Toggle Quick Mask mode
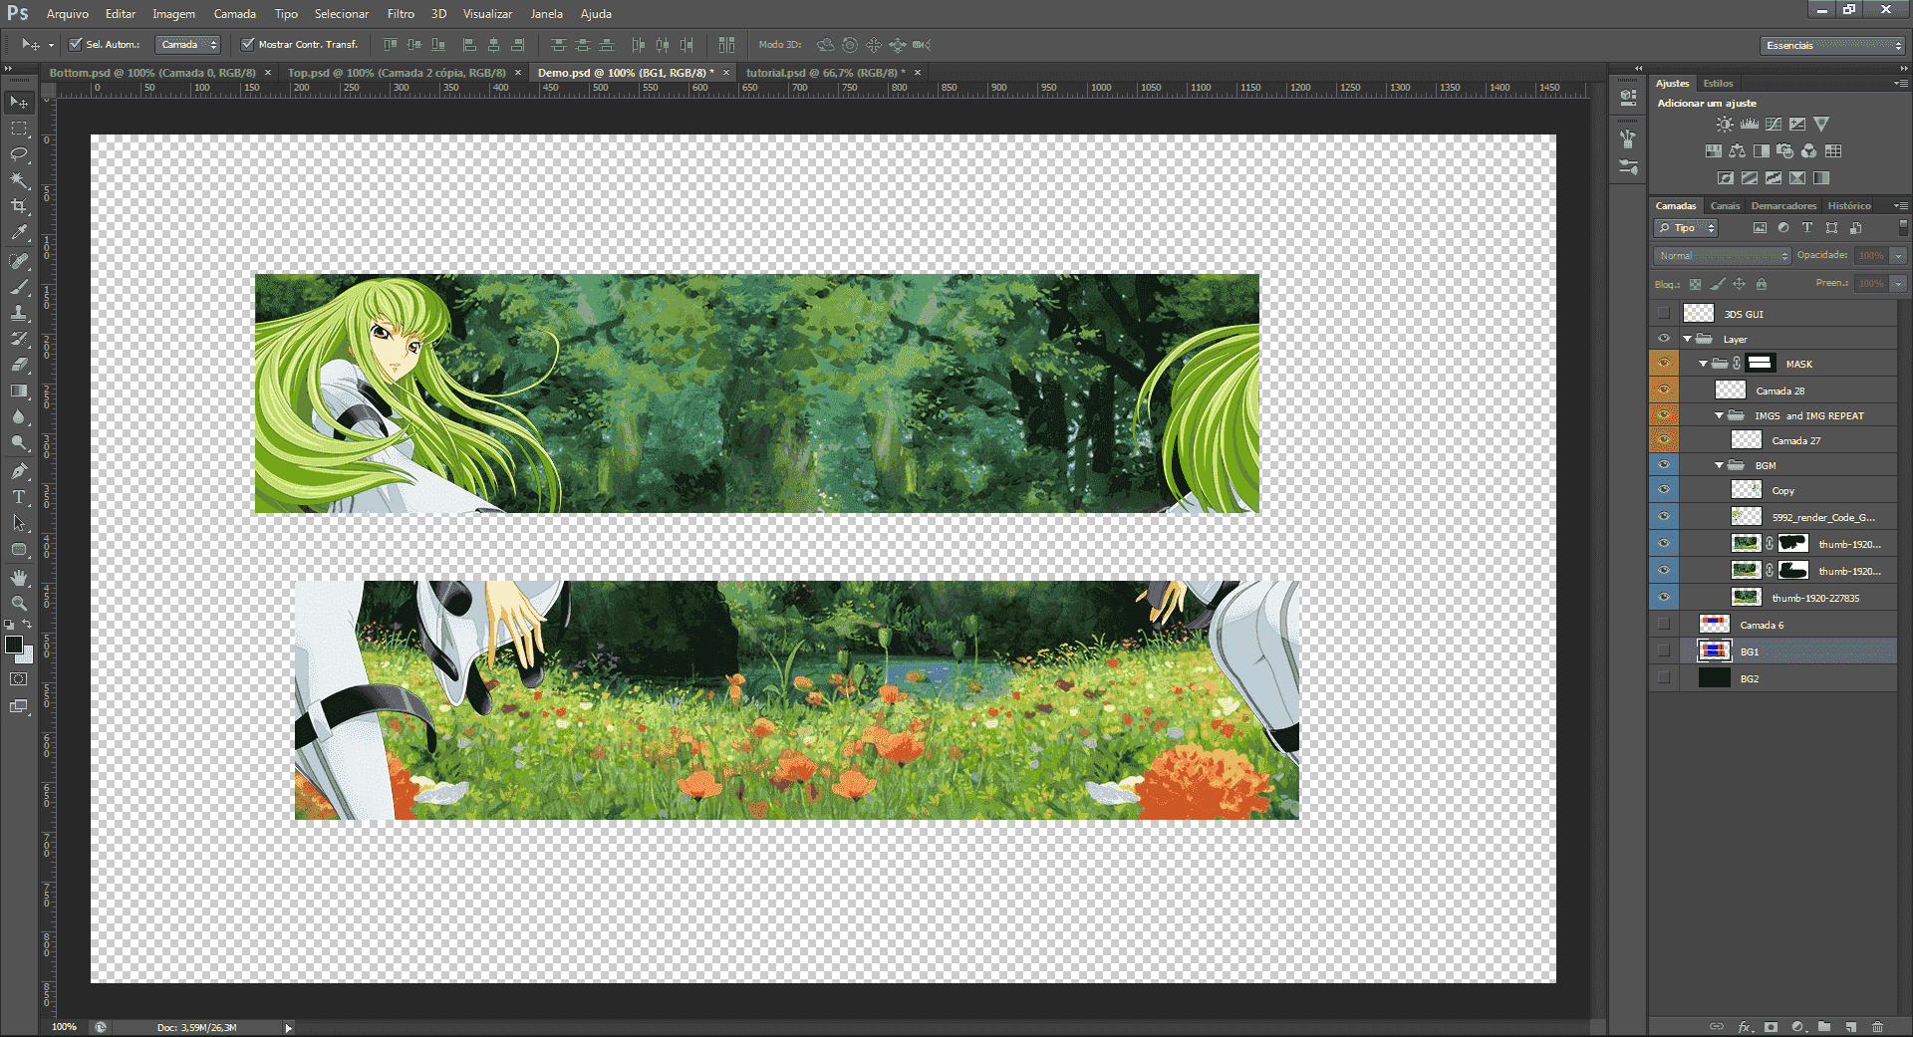This screenshot has height=1037, width=1913. tap(19, 679)
